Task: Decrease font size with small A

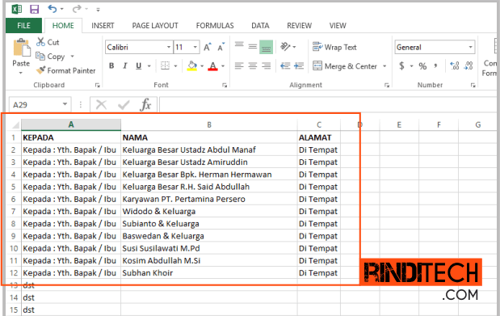Action: 221,47
